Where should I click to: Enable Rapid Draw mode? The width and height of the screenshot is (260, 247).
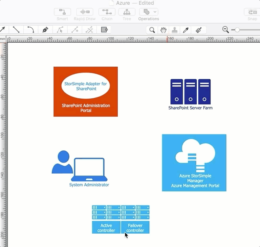point(85,12)
